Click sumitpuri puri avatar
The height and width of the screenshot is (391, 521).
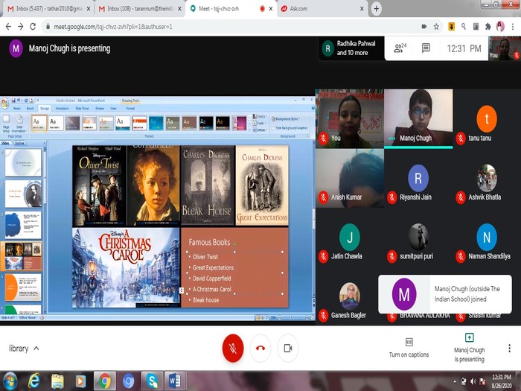click(418, 237)
